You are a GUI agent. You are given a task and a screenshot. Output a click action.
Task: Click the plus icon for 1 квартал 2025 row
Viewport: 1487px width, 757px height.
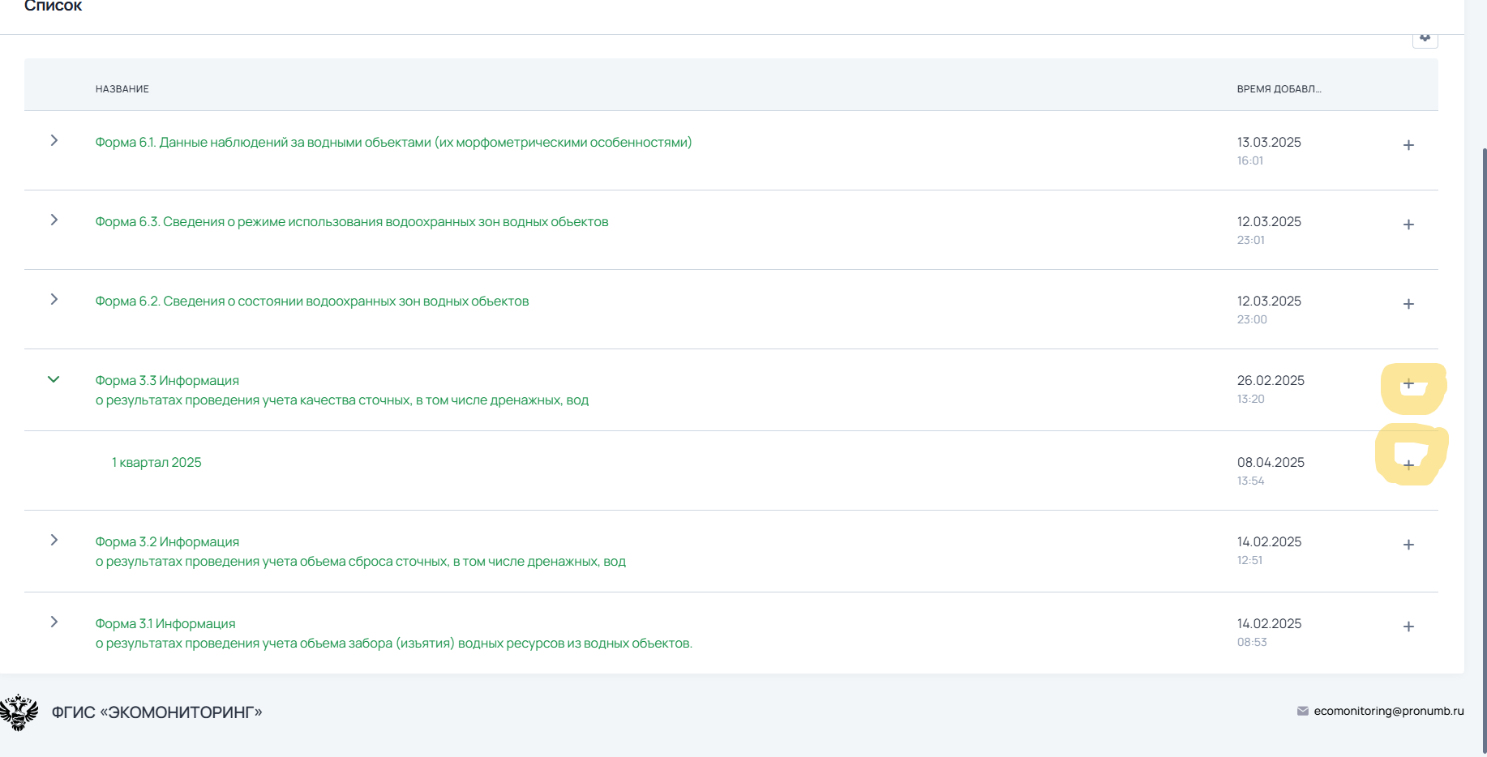pyautogui.click(x=1408, y=465)
